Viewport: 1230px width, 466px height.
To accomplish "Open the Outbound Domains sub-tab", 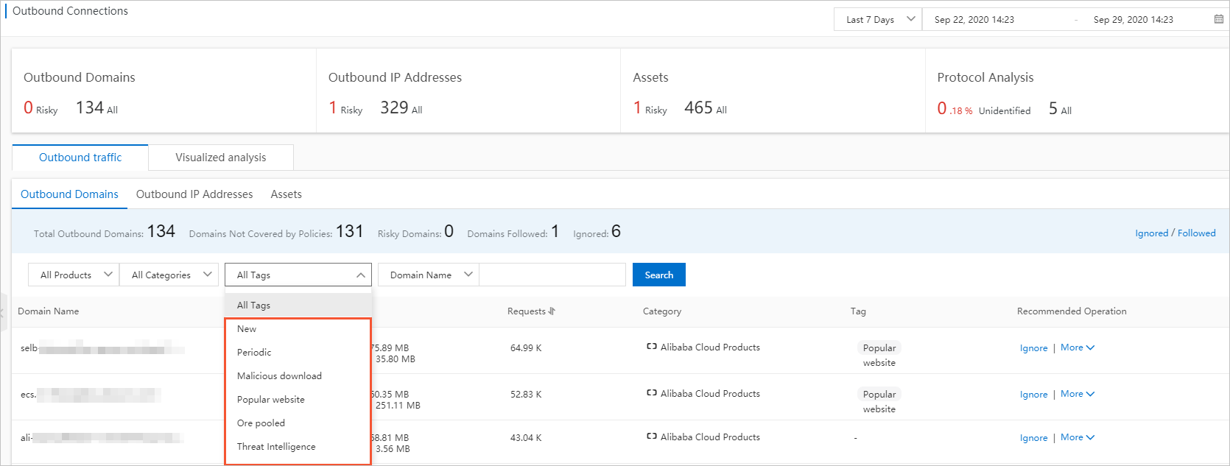I will coord(69,194).
